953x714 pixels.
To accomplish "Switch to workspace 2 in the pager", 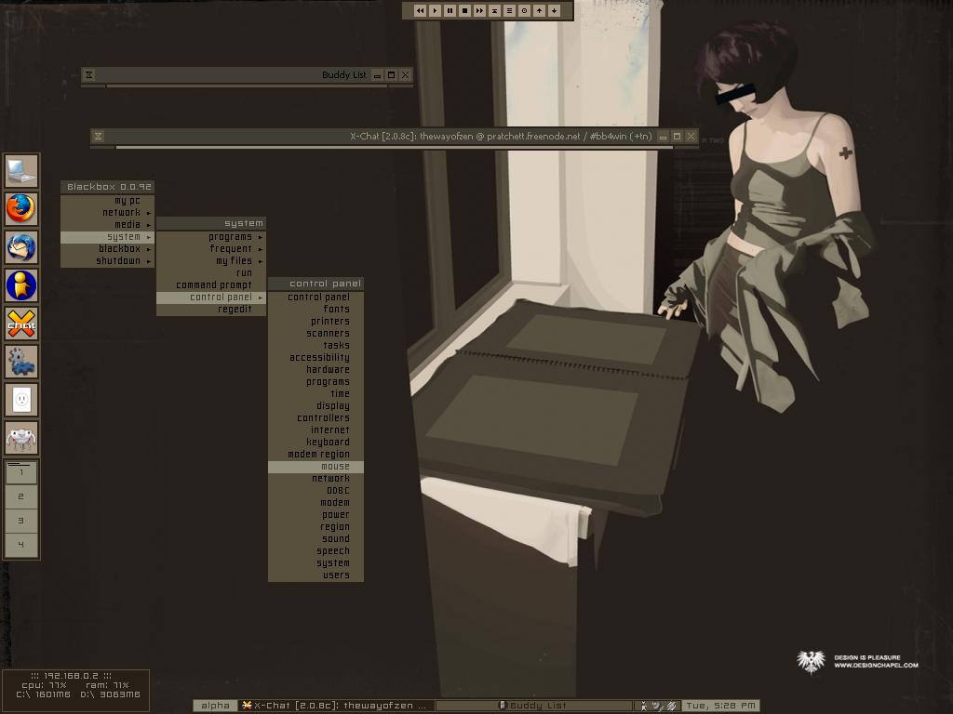I will coord(21,496).
